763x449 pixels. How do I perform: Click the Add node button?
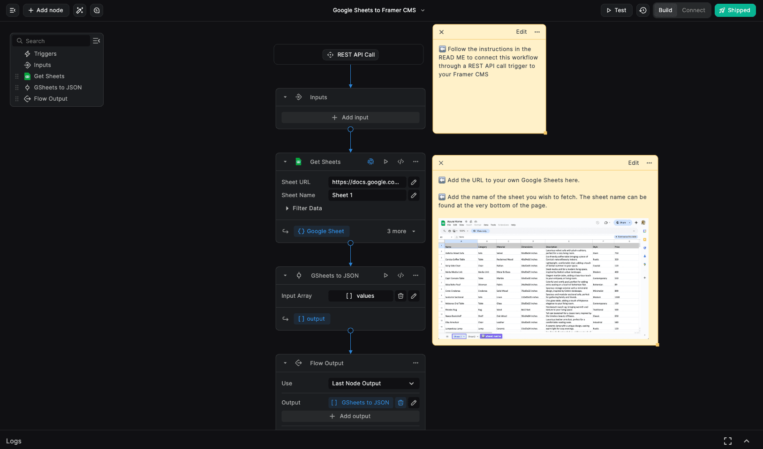46,10
